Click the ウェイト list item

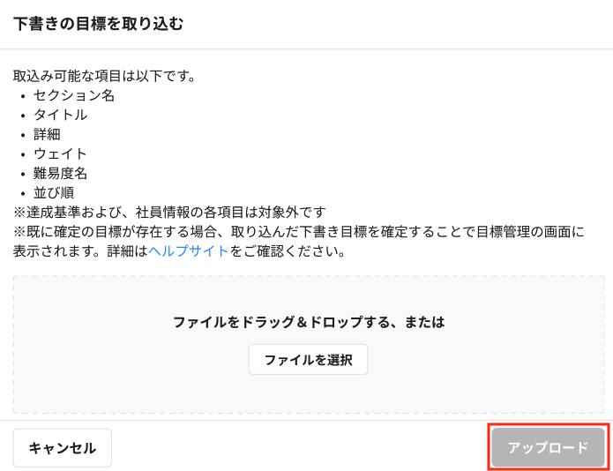61,153
